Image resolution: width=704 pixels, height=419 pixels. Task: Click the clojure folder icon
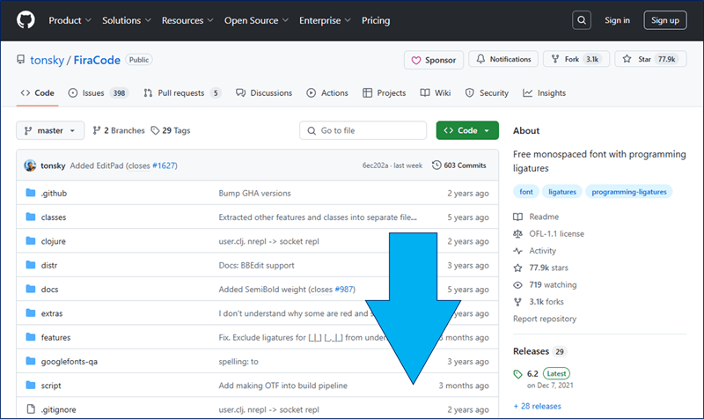pyautogui.click(x=31, y=240)
